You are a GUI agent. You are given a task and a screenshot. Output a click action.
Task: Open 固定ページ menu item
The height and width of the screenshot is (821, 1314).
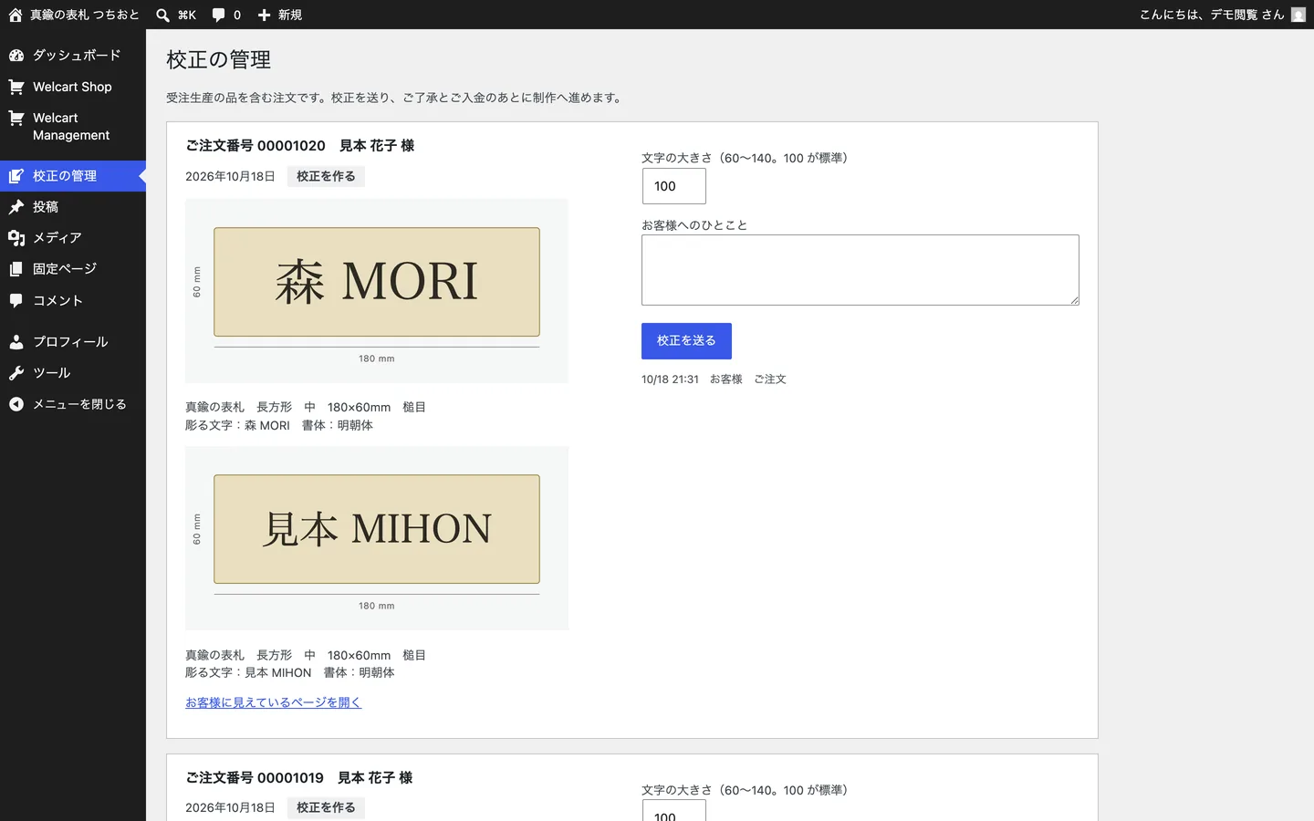coord(73,269)
